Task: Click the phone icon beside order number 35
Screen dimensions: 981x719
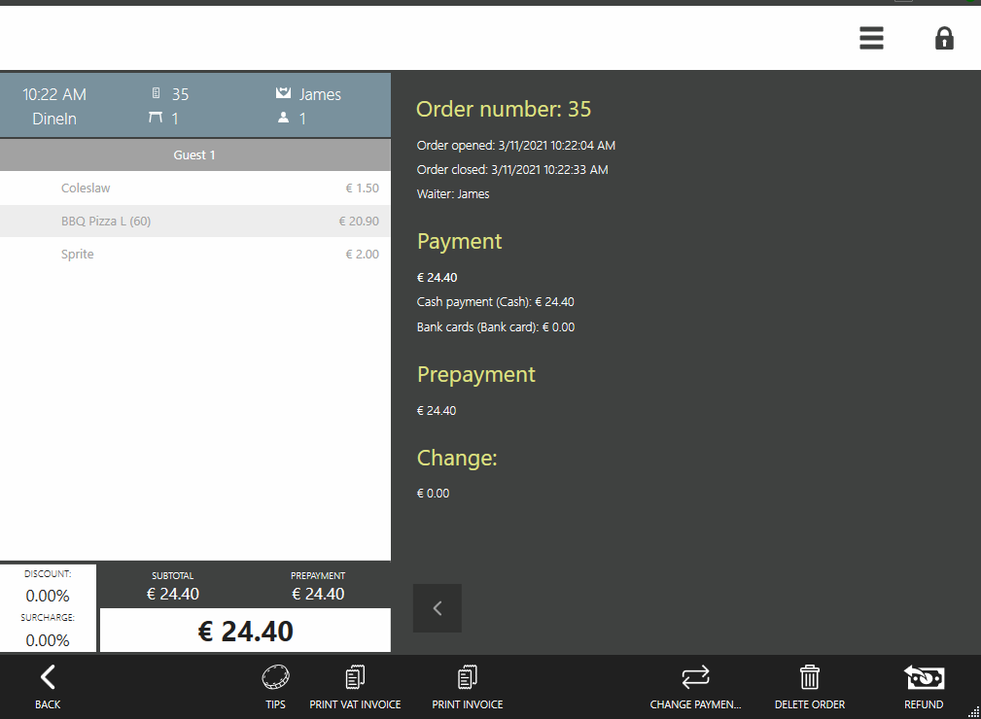Action: [x=157, y=94]
